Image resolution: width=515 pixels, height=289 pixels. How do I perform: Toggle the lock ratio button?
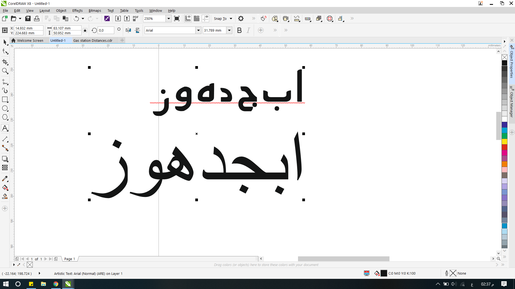85,30
